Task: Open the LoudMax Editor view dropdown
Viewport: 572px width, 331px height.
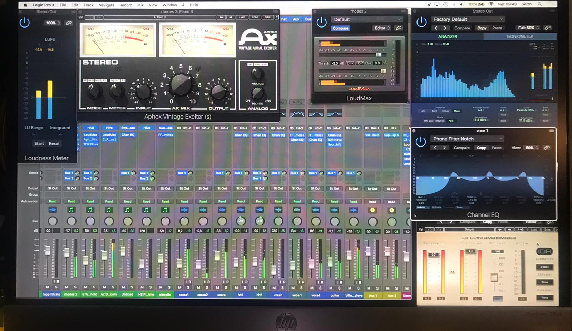Action: tap(382, 28)
